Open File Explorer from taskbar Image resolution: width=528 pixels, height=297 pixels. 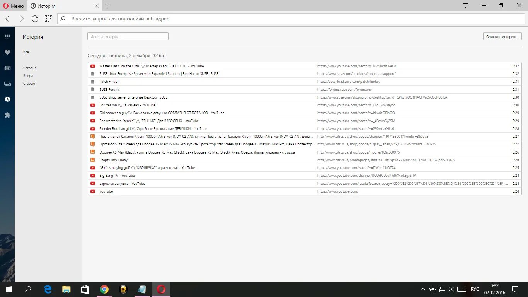point(66,289)
